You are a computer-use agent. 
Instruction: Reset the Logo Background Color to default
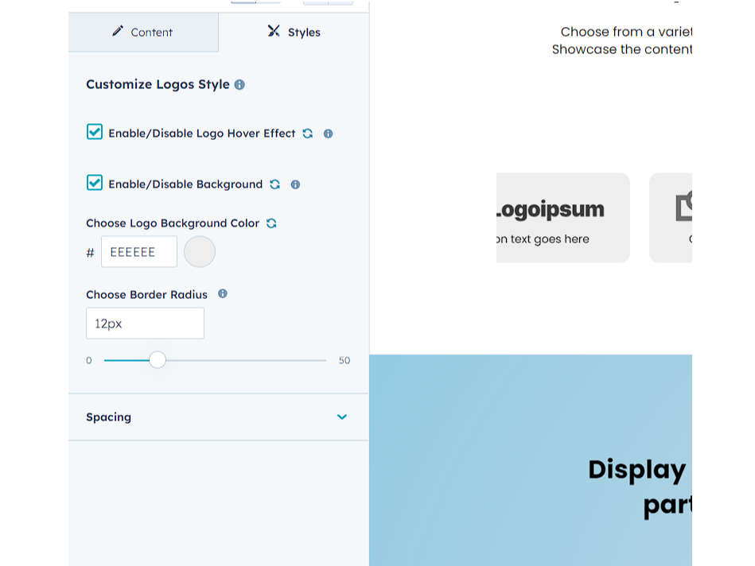[271, 223]
